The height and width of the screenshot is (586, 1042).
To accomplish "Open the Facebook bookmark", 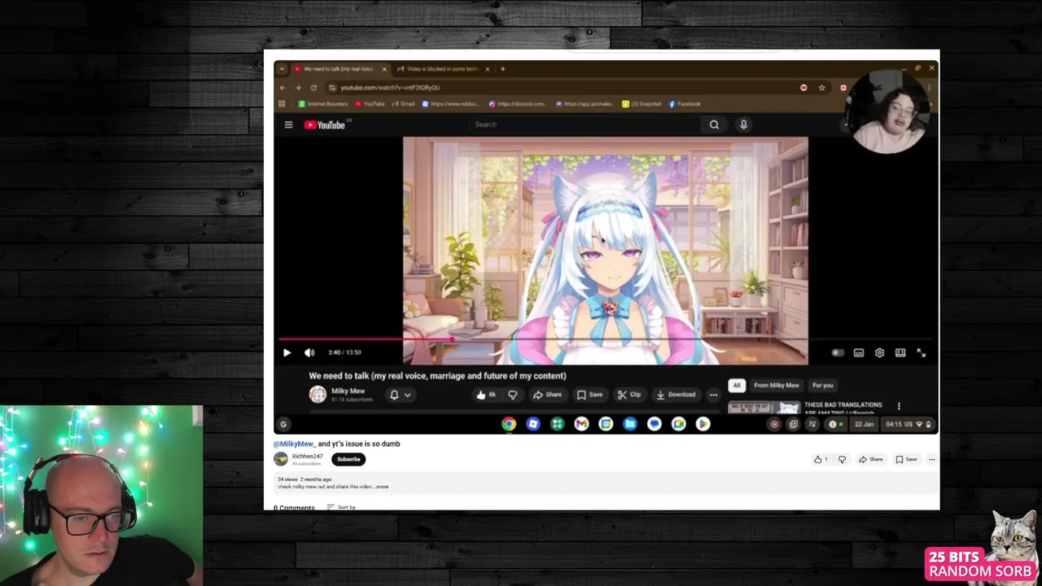I will coord(685,104).
